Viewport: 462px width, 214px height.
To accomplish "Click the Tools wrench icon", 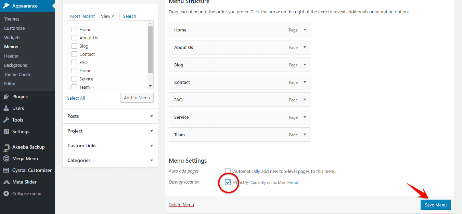I will click(6, 120).
